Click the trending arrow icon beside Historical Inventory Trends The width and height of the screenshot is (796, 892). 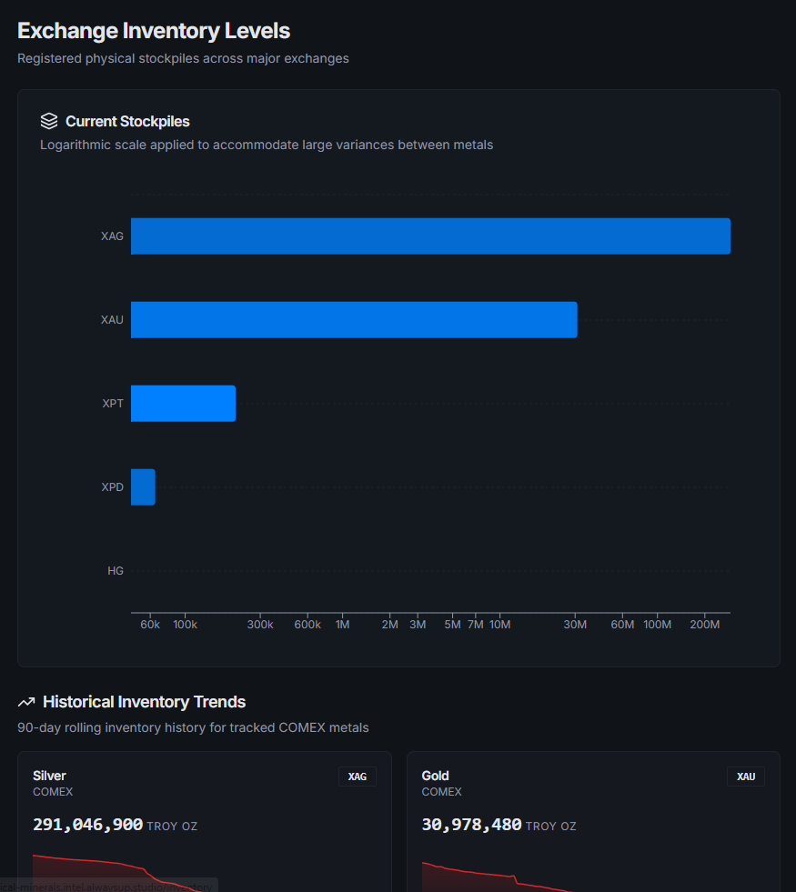(26, 702)
